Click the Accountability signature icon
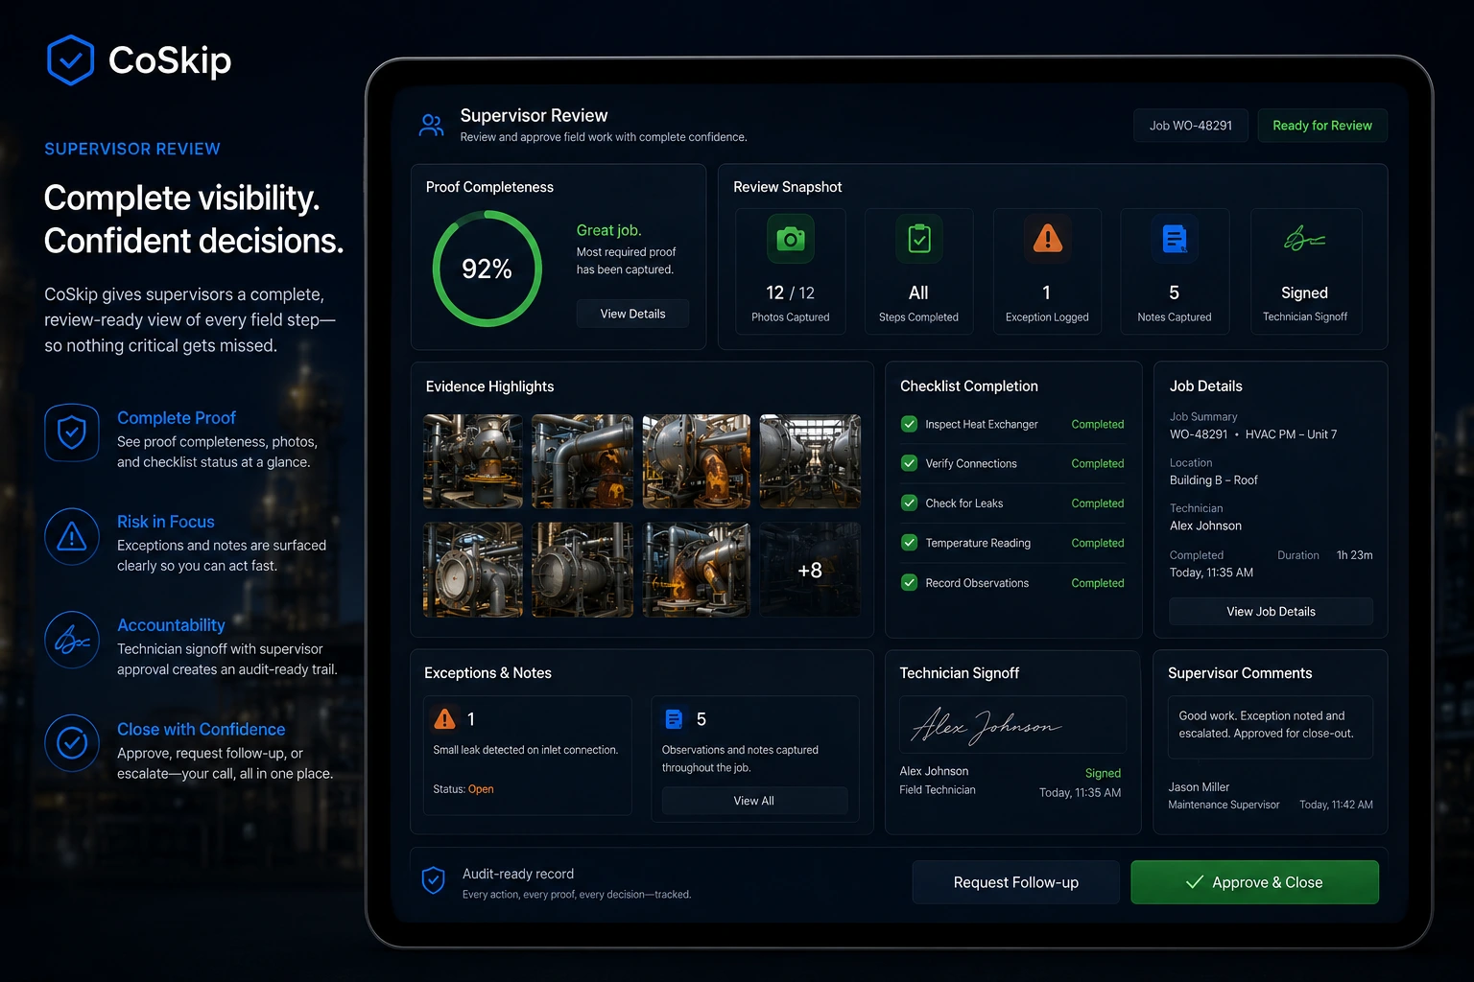The image size is (1474, 982). pyautogui.click(x=72, y=640)
